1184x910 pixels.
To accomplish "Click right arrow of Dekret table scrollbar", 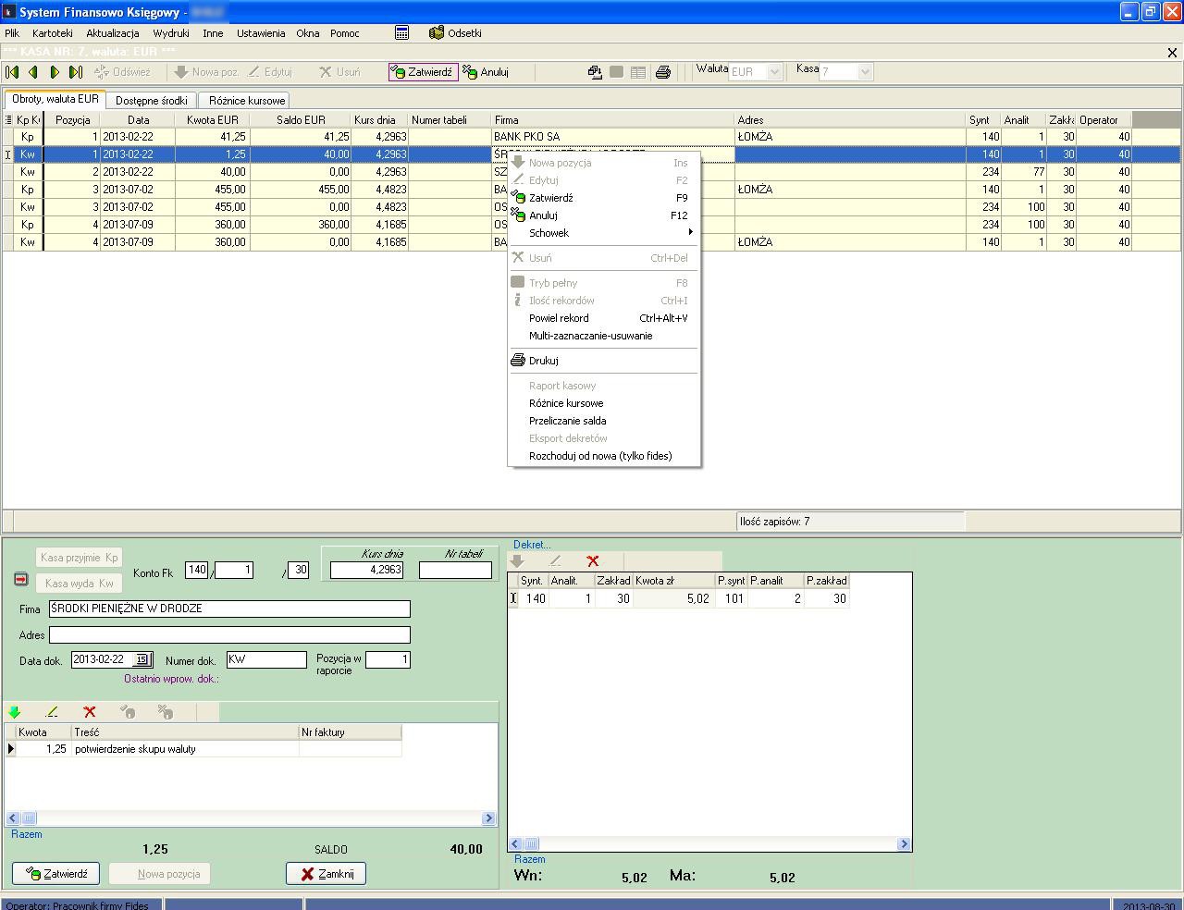I will pyautogui.click(x=905, y=844).
